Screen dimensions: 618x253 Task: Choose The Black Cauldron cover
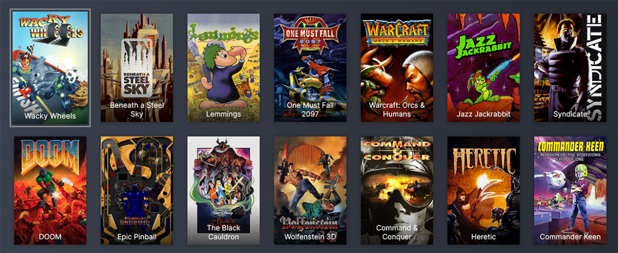pos(223,190)
